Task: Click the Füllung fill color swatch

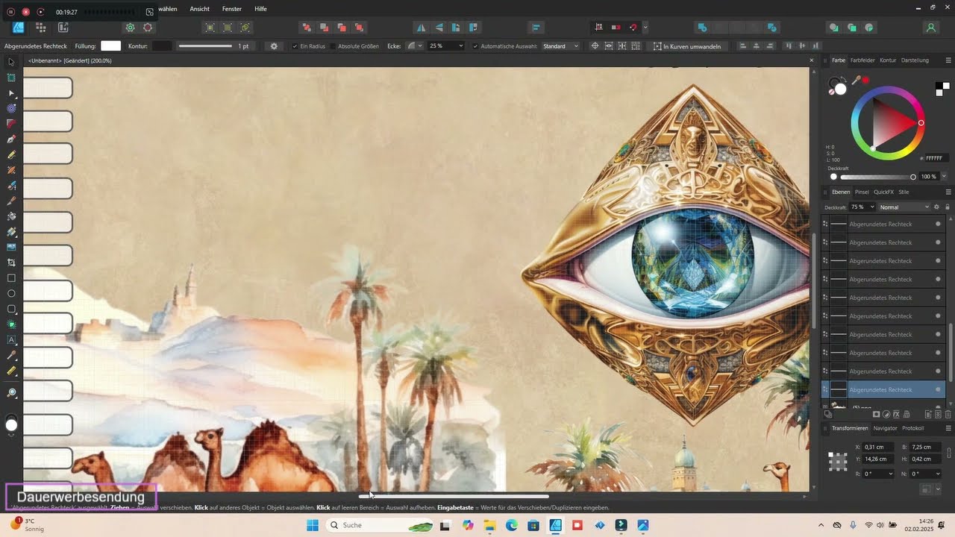Action: [111, 46]
